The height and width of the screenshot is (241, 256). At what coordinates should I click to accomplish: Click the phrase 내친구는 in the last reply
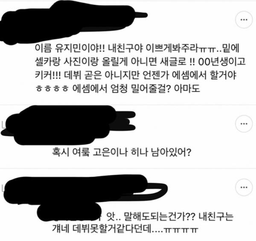(216, 217)
